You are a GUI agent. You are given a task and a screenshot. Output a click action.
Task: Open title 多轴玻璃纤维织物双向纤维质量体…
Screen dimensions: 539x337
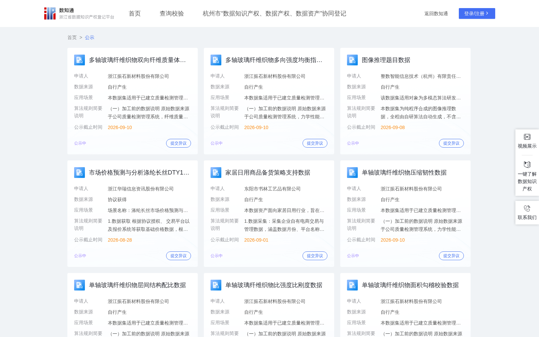coord(137,60)
